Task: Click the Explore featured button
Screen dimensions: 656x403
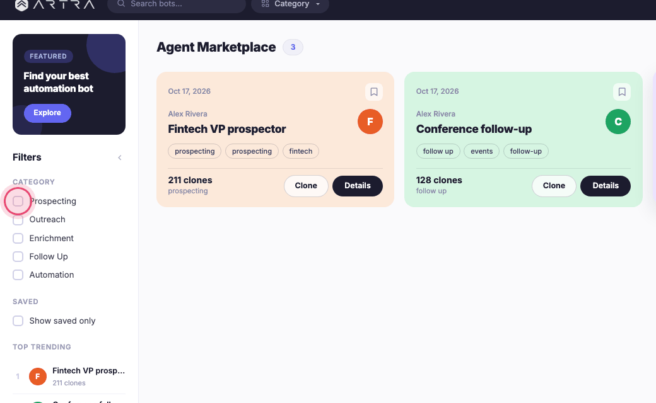Action: tap(47, 113)
